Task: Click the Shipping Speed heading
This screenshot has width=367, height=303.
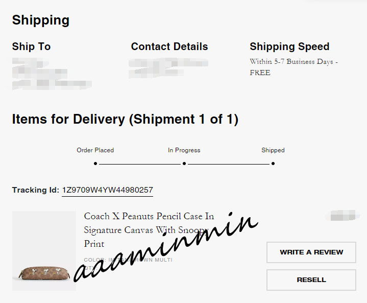Action: click(289, 46)
